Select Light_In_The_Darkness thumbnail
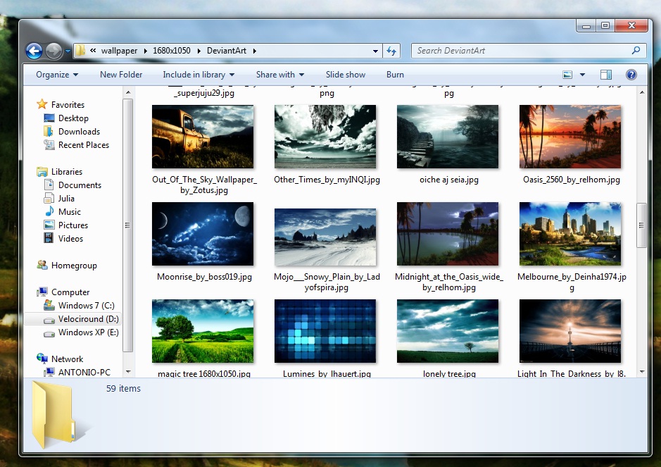Image resolution: width=661 pixels, height=467 pixels. click(570, 331)
